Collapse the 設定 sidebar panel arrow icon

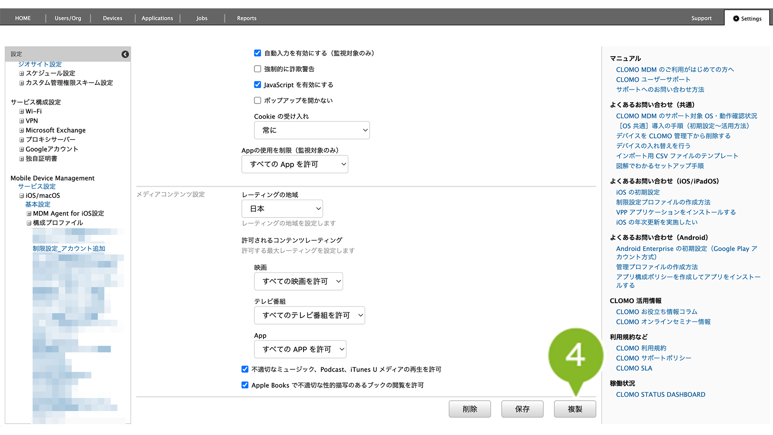(125, 54)
